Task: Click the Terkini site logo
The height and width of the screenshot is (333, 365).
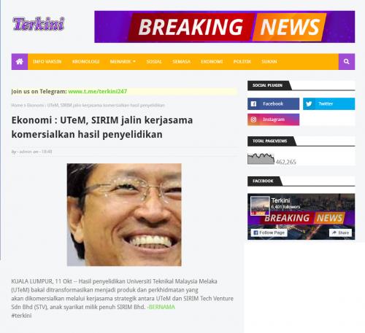Action: tap(39, 24)
